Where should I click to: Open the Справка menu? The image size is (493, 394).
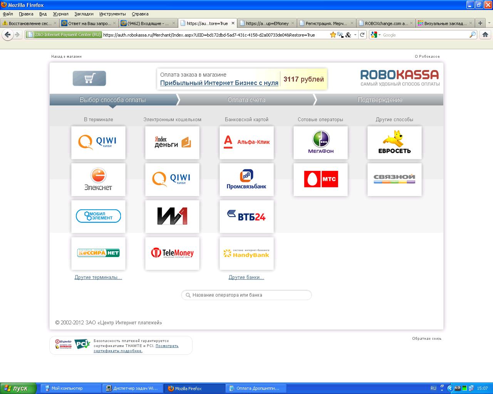pyautogui.click(x=140, y=14)
